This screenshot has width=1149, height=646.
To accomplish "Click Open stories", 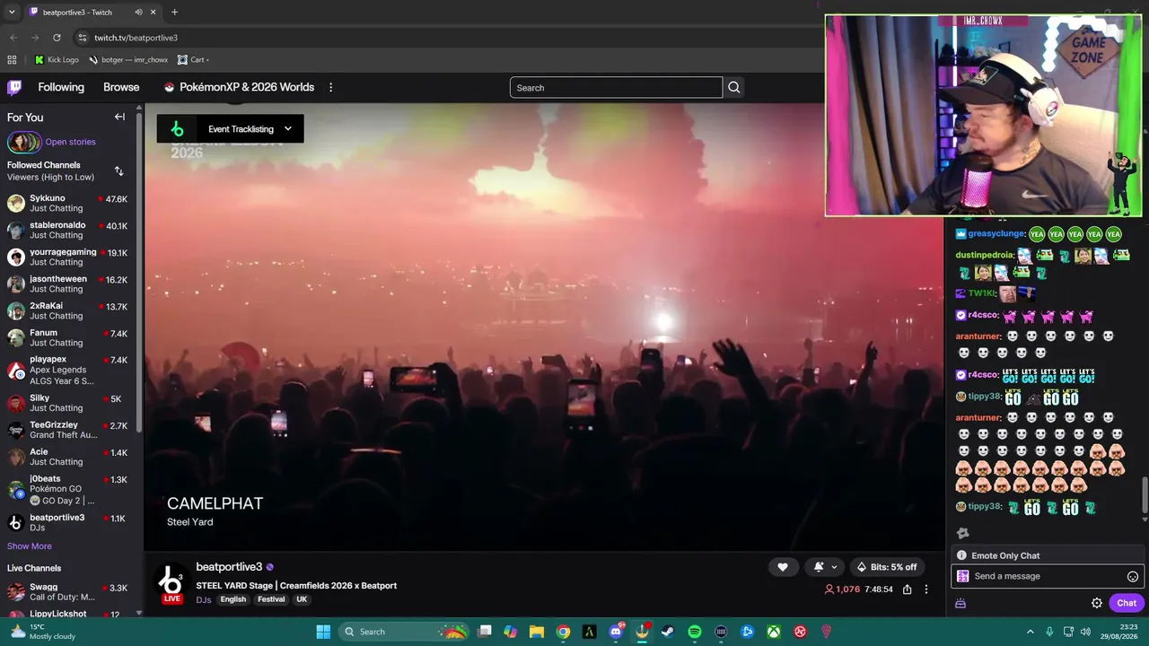I will [x=70, y=142].
